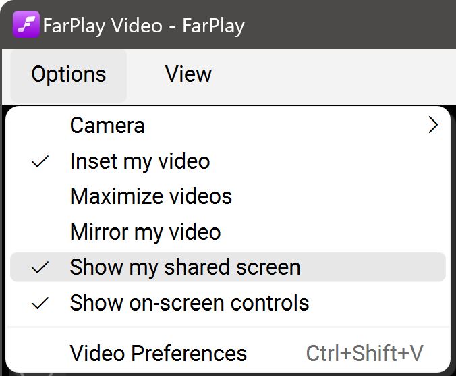Click the Video Preferences label text

click(x=159, y=353)
